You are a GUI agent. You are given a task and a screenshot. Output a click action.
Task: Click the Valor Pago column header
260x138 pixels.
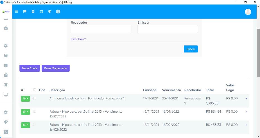[230, 88]
